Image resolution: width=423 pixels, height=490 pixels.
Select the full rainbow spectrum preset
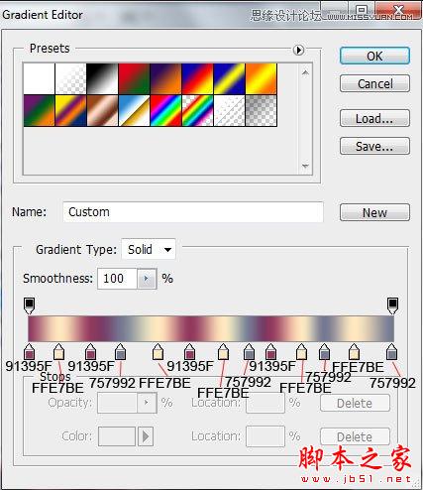[x=165, y=110]
